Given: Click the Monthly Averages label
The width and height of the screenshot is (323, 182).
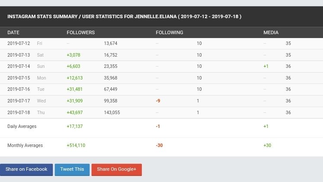Looking at the screenshot, I should 25,145.
